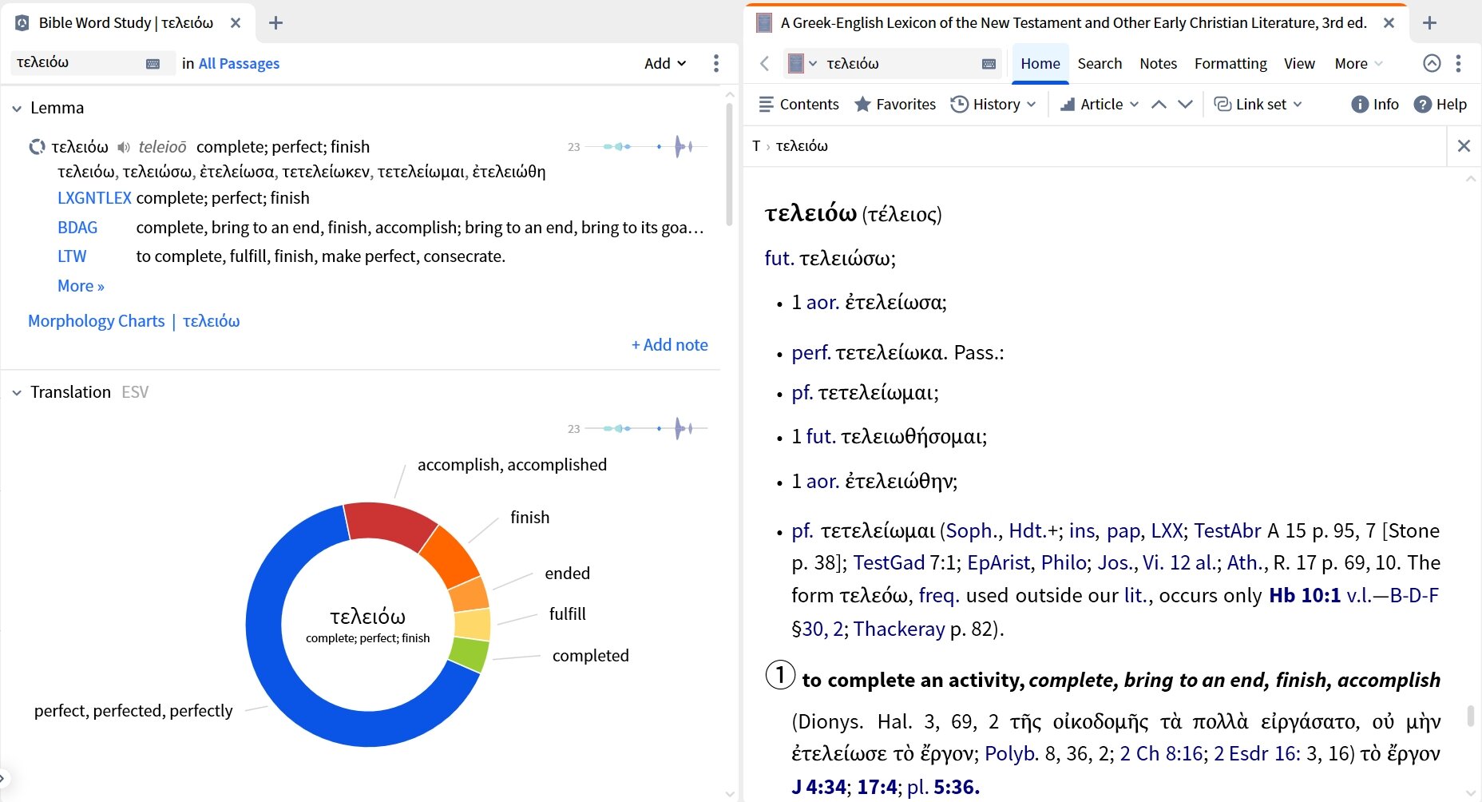Click the lexicon resource tab icon
1482x802 pixels.
pos(764,23)
